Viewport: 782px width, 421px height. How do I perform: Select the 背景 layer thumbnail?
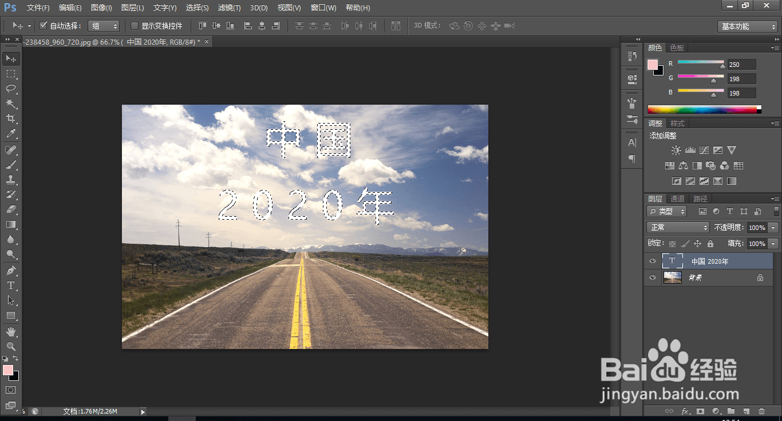(673, 277)
